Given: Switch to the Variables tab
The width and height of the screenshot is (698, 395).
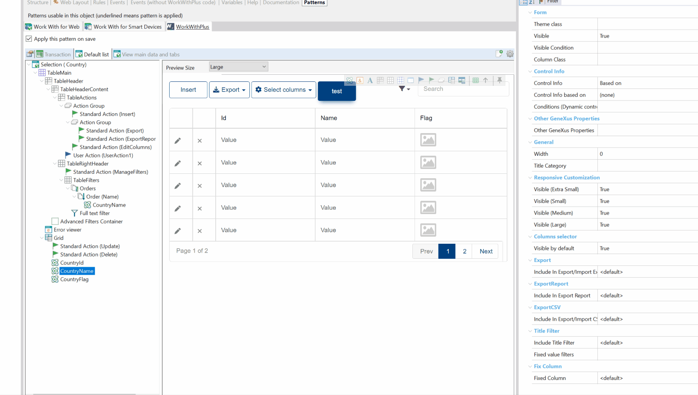Looking at the screenshot, I should [x=232, y=3].
